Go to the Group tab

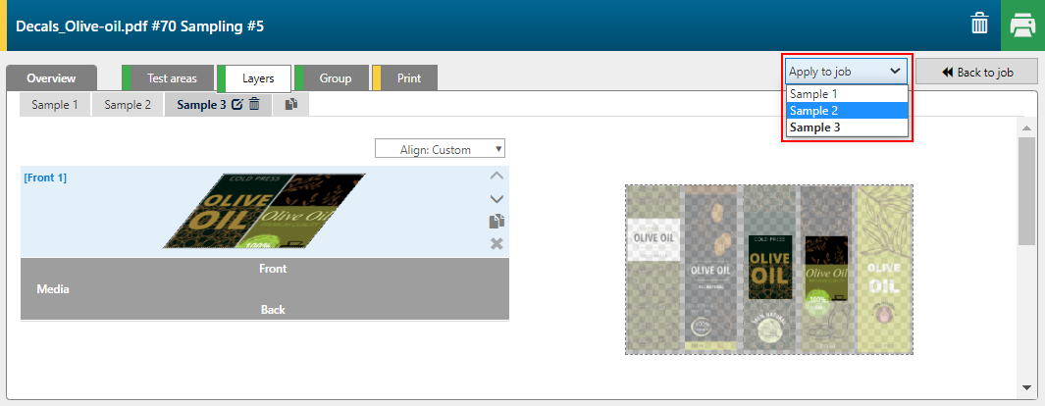coord(336,77)
